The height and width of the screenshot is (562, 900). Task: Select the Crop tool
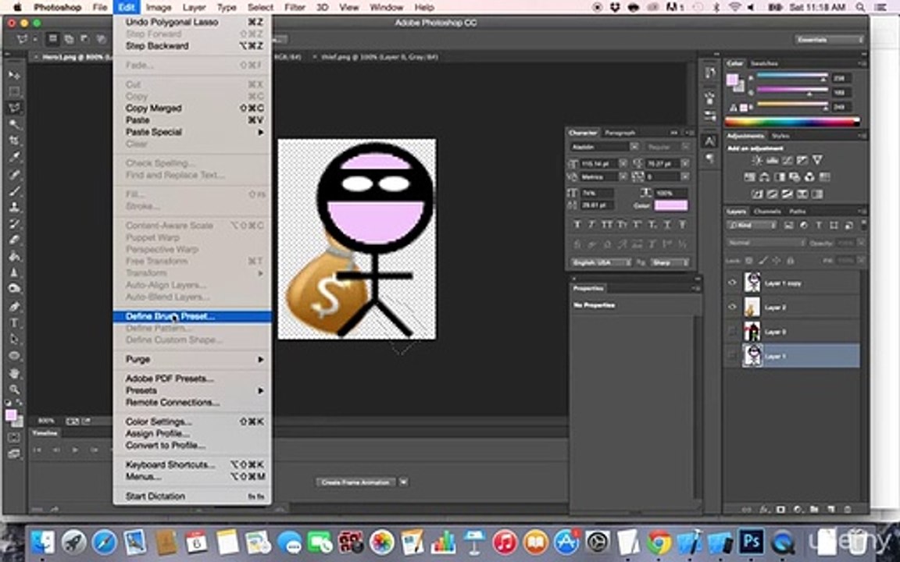point(14,140)
